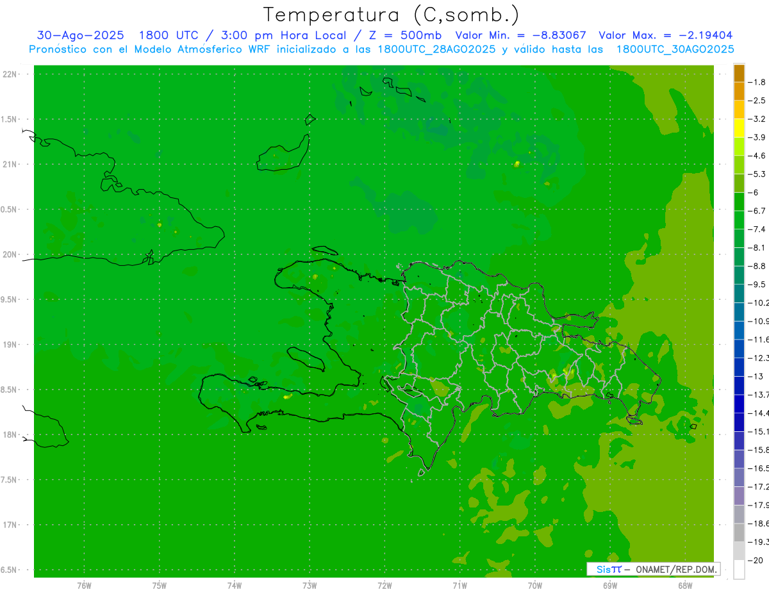Click the '76W' longitude label

[84, 586]
